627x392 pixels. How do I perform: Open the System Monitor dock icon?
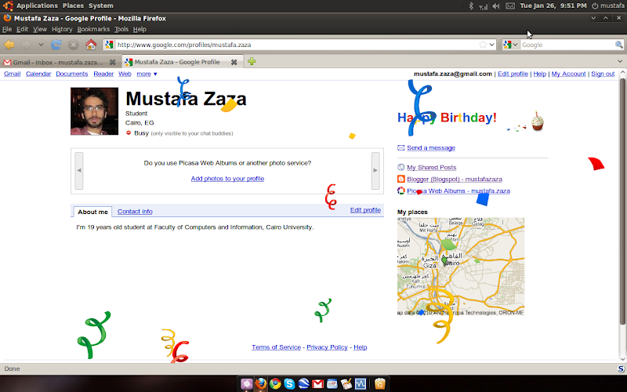pyautogui.click(x=361, y=383)
